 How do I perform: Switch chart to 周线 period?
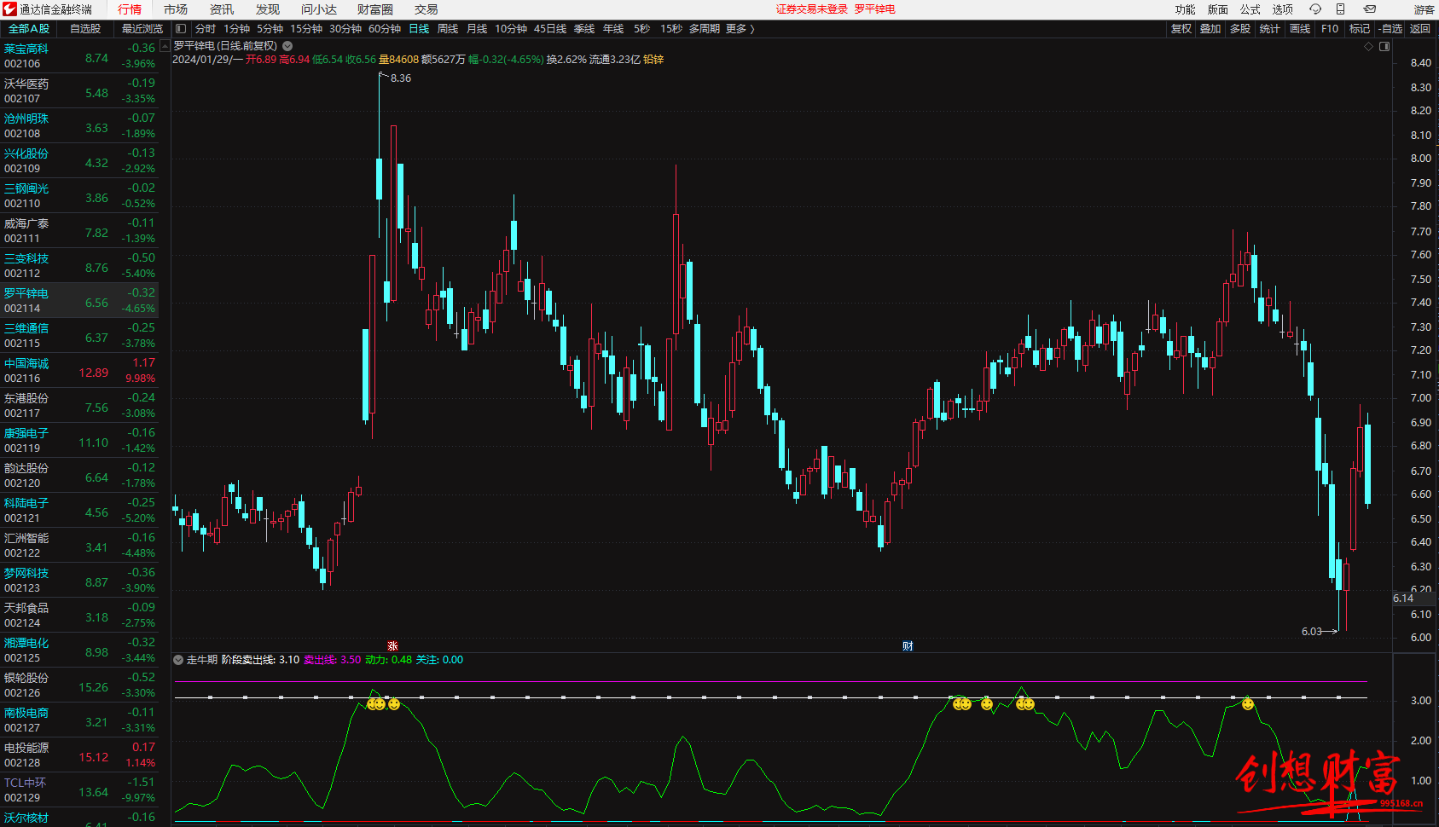(x=448, y=29)
